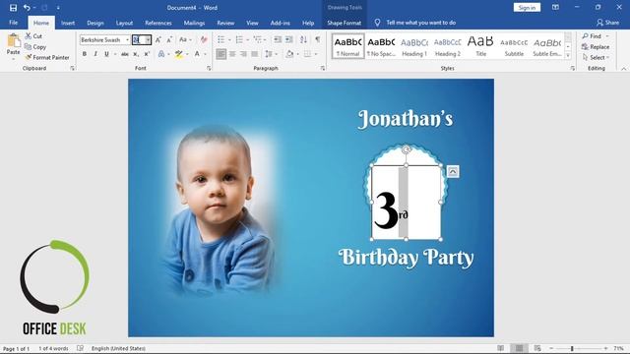Justify the paragraph text
The image size is (630, 354).
point(255,54)
